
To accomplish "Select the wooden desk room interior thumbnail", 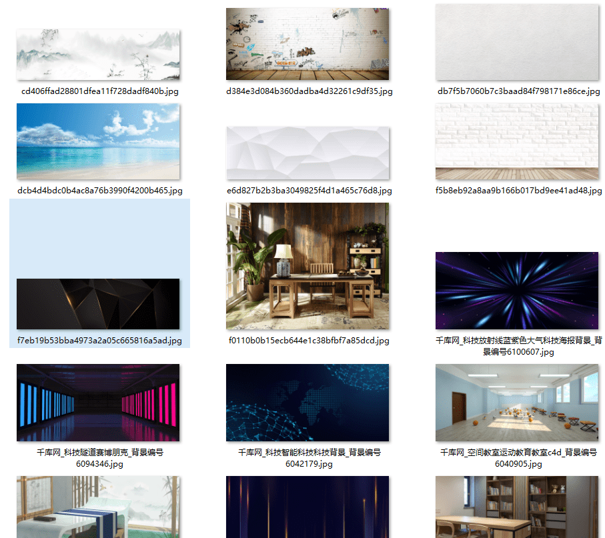I will pyautogui.click(x=308, y=266).
